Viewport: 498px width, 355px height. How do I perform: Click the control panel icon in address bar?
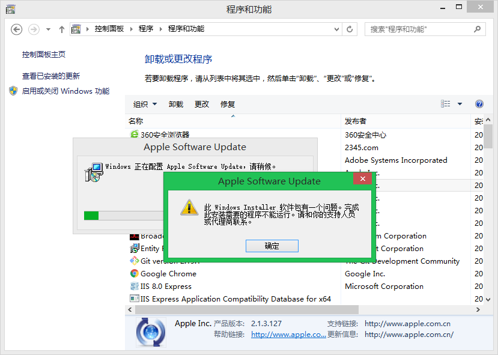pos(76,29)
